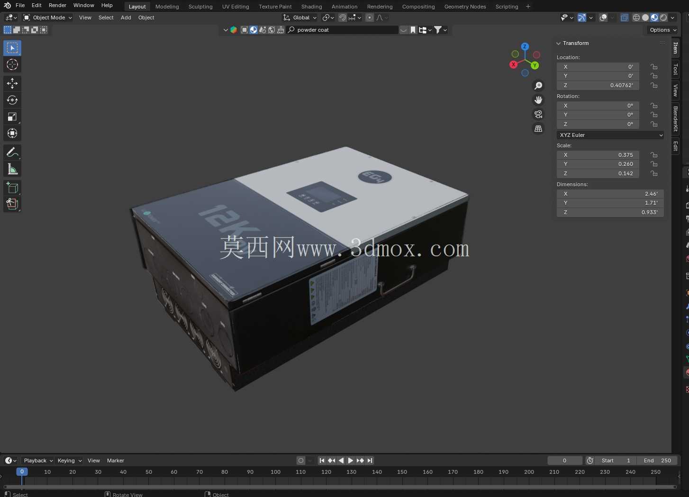Open the File menu
This screenshot has width=689, height=497.
click(x=20, y=5)
